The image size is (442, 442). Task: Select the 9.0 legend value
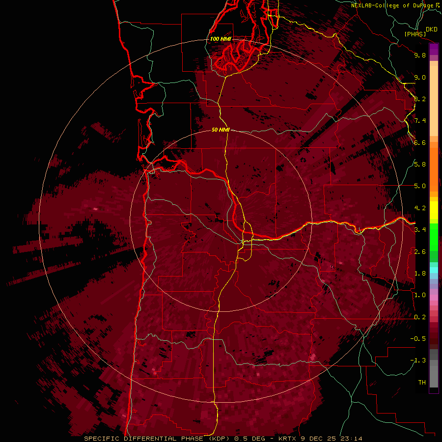(420, 77)
